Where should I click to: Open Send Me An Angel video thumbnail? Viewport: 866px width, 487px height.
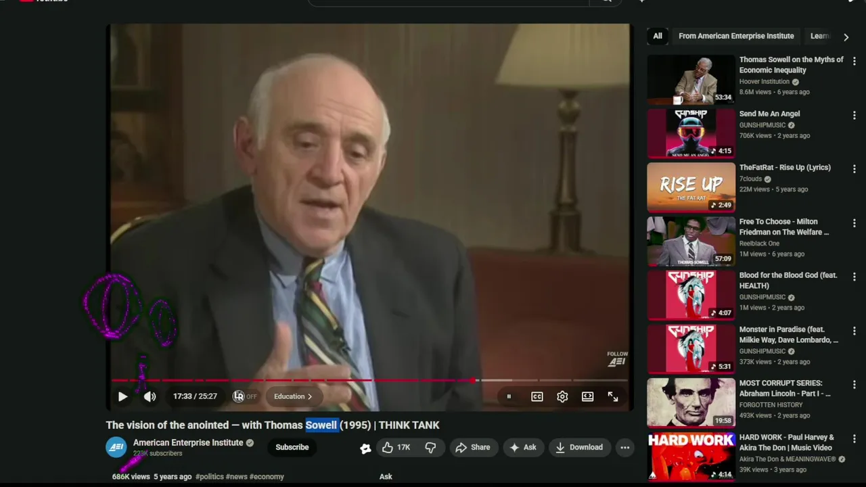[691, 133]
